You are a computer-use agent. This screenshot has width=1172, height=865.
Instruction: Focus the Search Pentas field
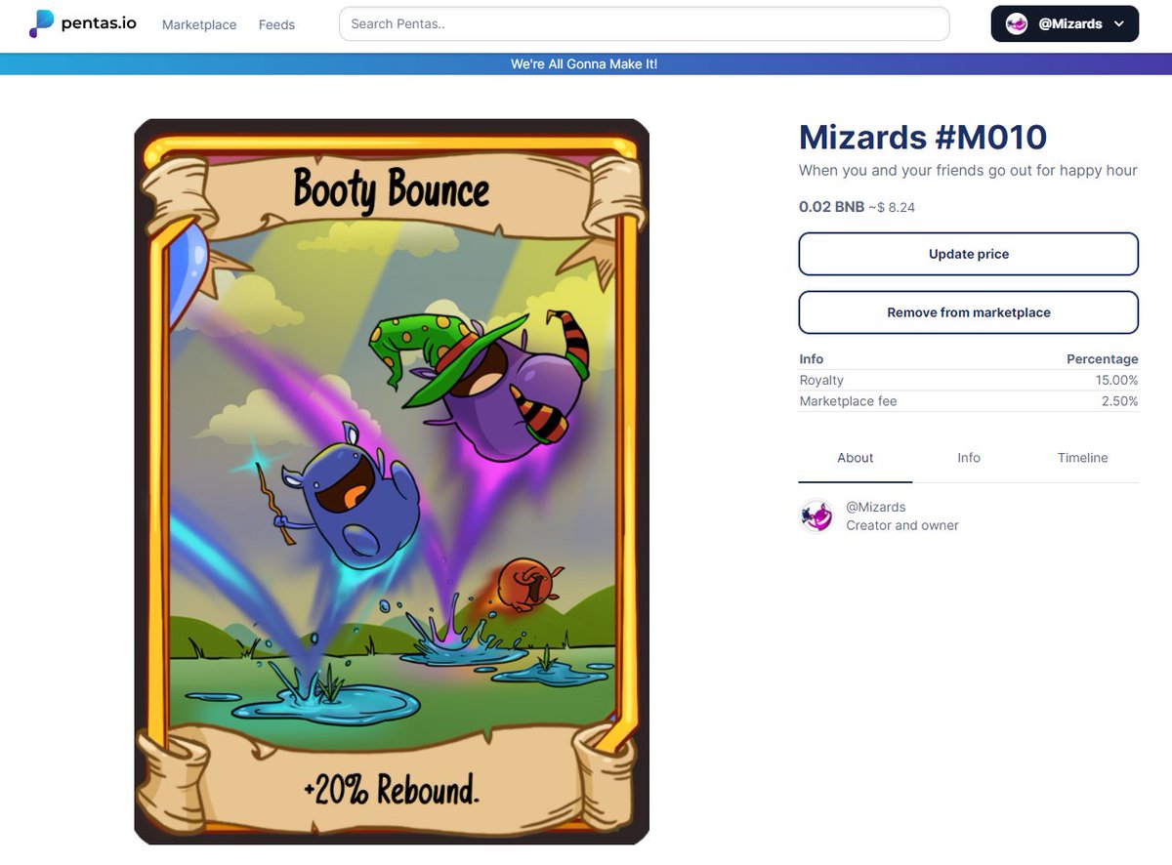pos(644,24)
